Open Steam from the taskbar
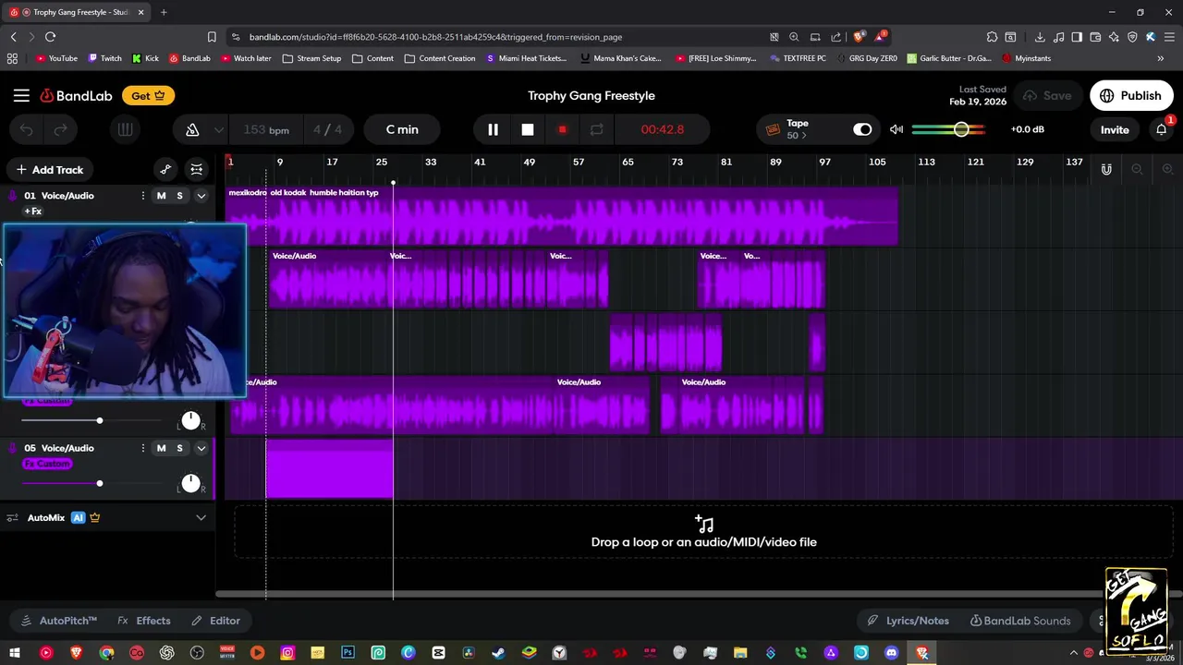This screenshot has height=665, width=1183. click(499, 653)
